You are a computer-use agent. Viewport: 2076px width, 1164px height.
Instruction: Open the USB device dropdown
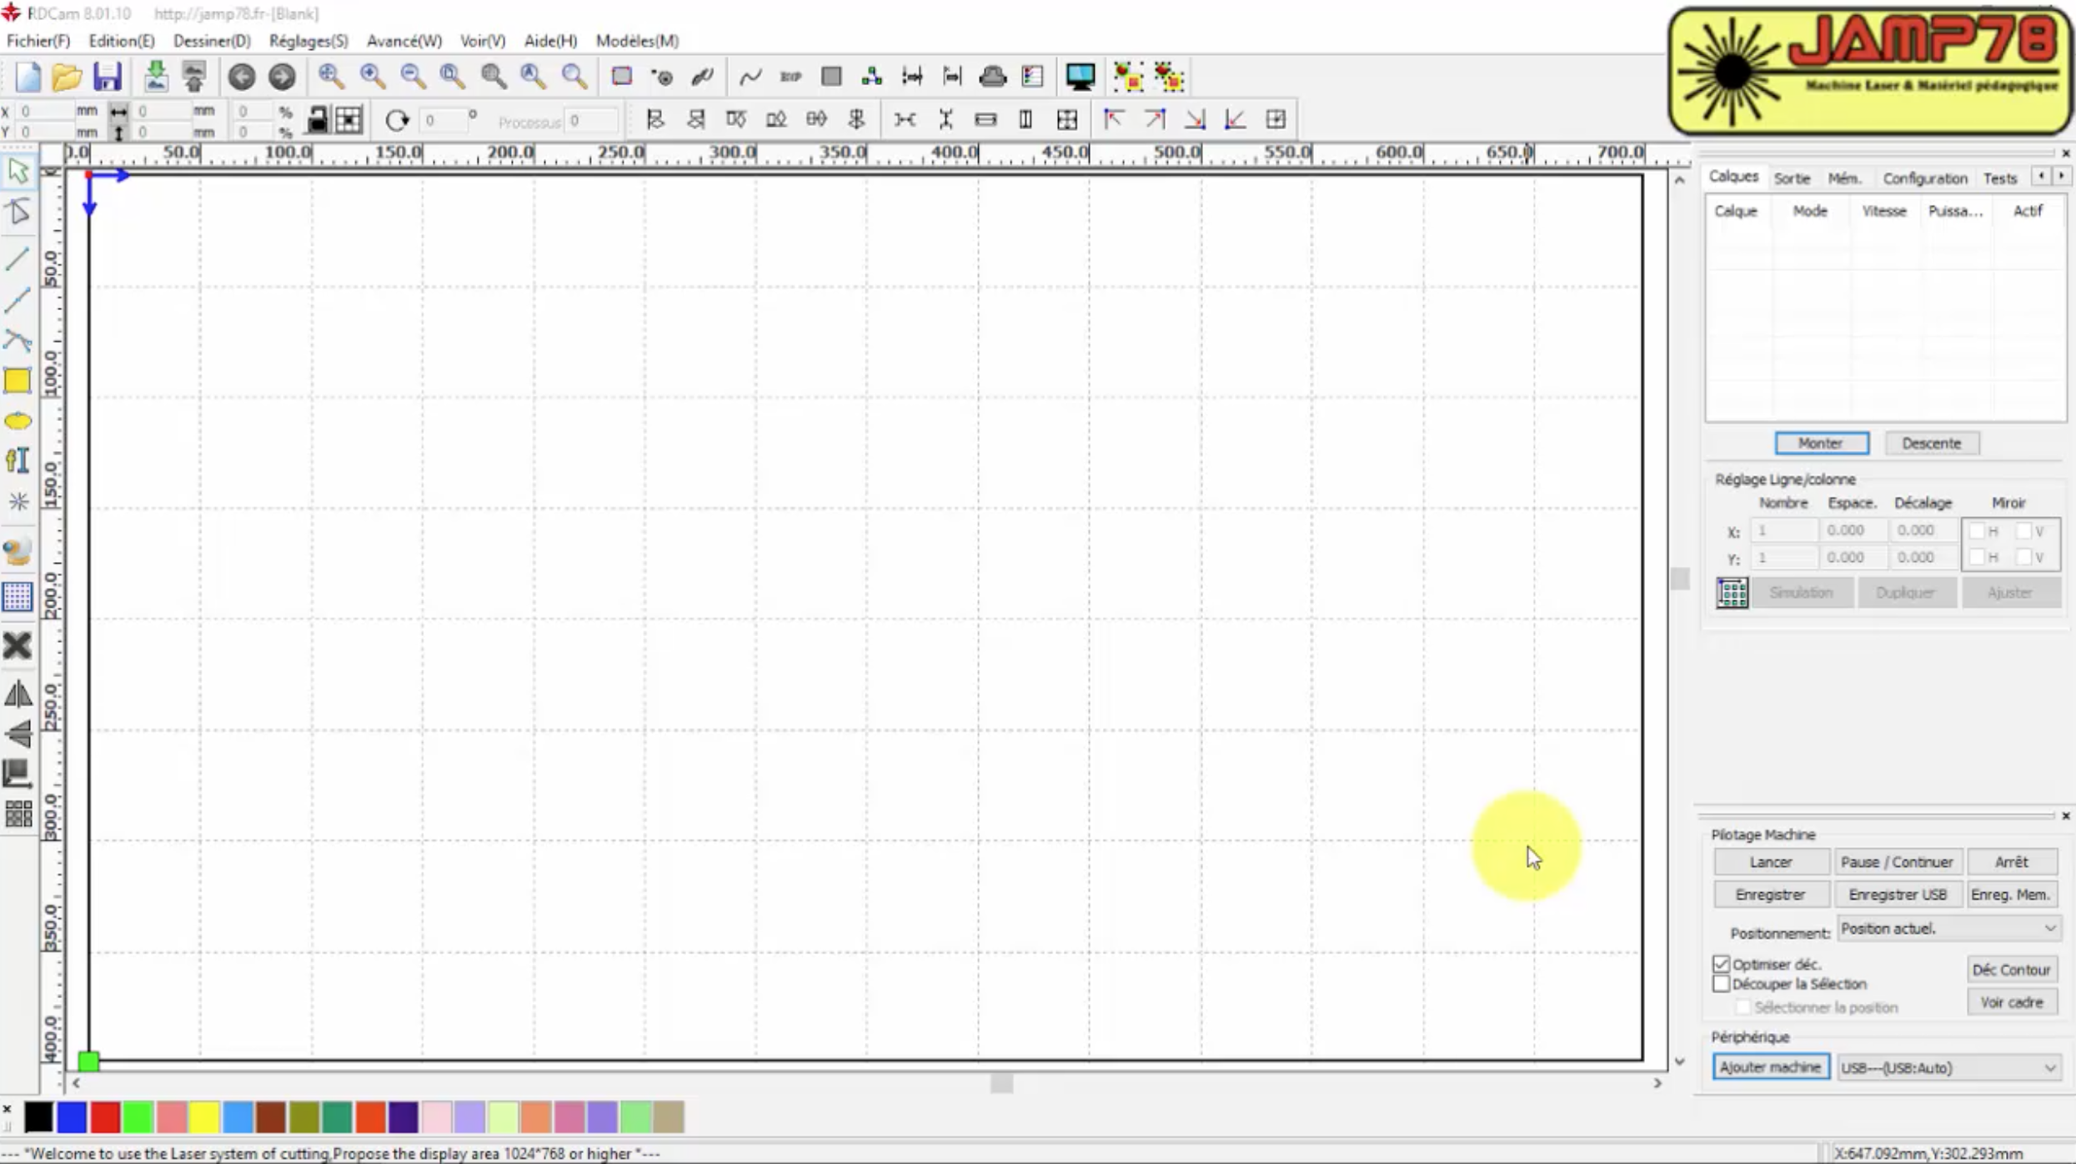2049,1067
